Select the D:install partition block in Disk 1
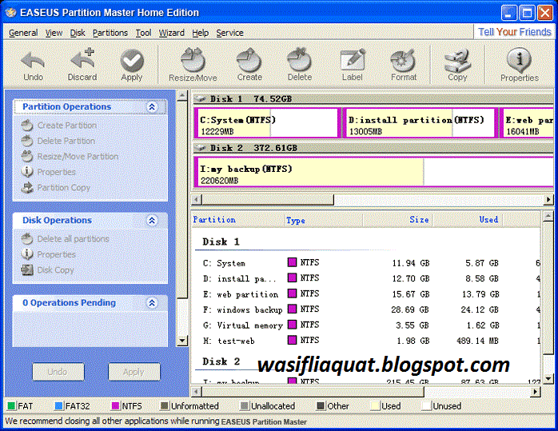 (x=420, y=123)
